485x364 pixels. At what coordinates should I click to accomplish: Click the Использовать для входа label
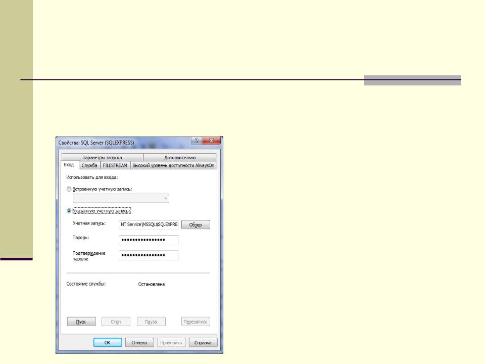[92, 177]
